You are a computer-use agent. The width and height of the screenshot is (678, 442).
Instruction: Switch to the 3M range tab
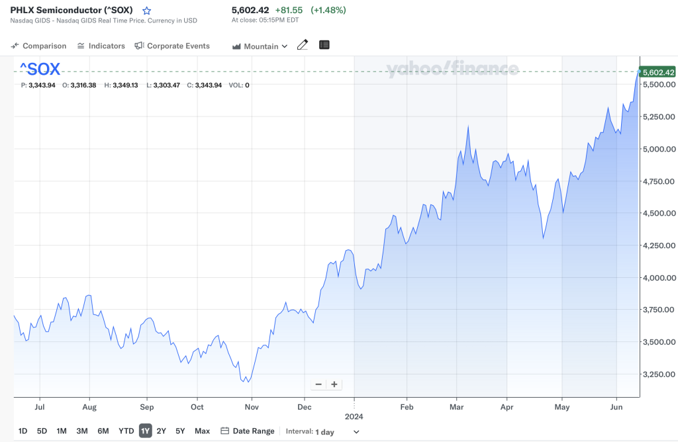(x=81, y=431)
